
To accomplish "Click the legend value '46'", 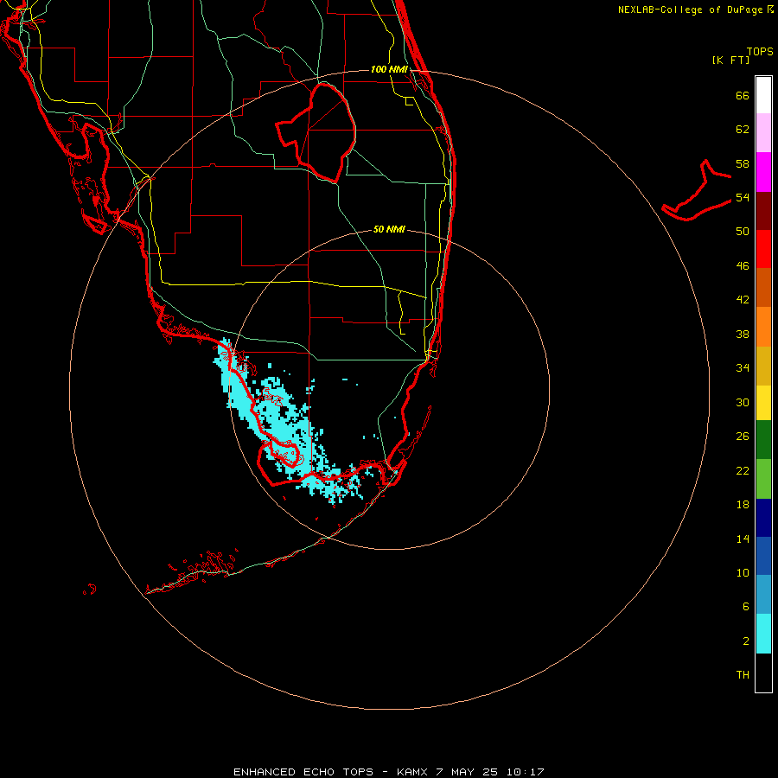I will click(x=743, y=266).
